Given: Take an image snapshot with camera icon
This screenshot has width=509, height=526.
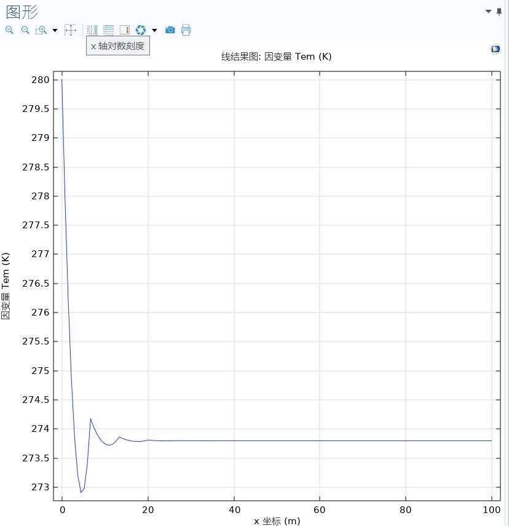Looking at the screenshot, I should tap(170, 30).
